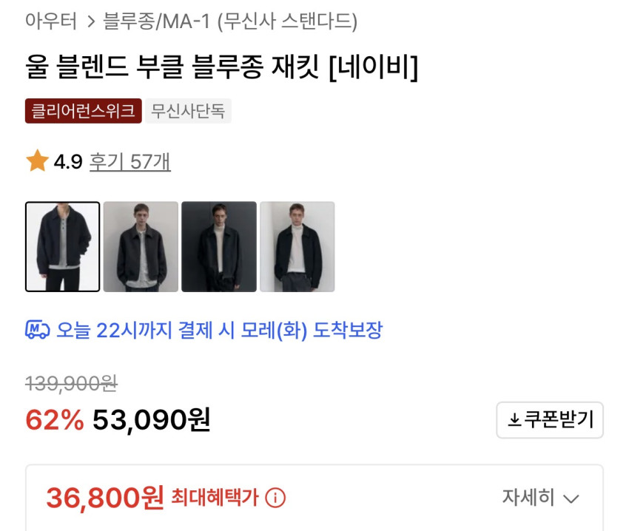Open the 무신사 스탠다드 brand link
The height and width of the screenshot is (531, 629).
(x=287, y=22)
